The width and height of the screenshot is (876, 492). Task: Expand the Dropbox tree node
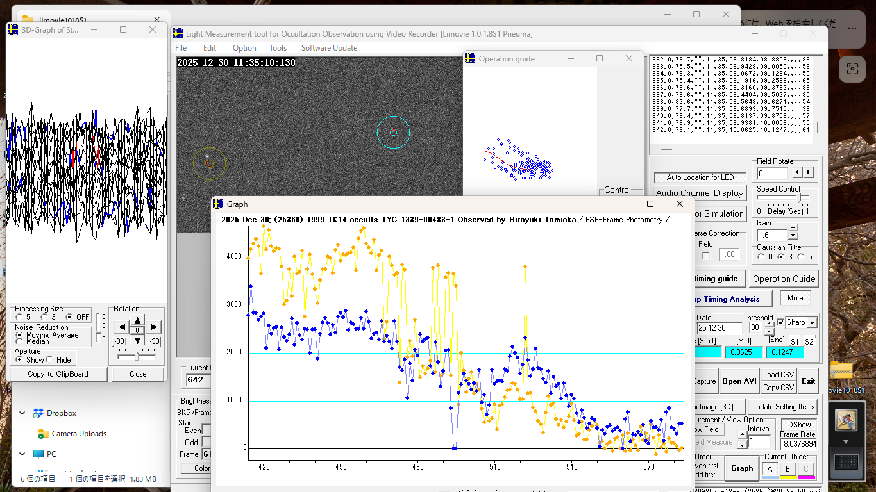coord(23,413)
